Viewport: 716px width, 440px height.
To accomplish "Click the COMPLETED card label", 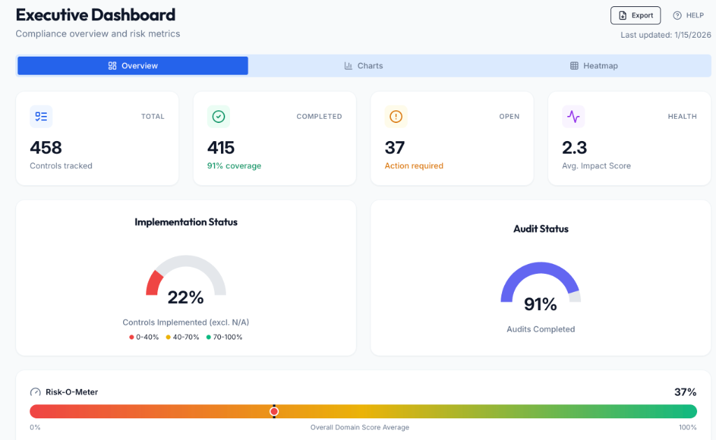I will tap(319, 117).
